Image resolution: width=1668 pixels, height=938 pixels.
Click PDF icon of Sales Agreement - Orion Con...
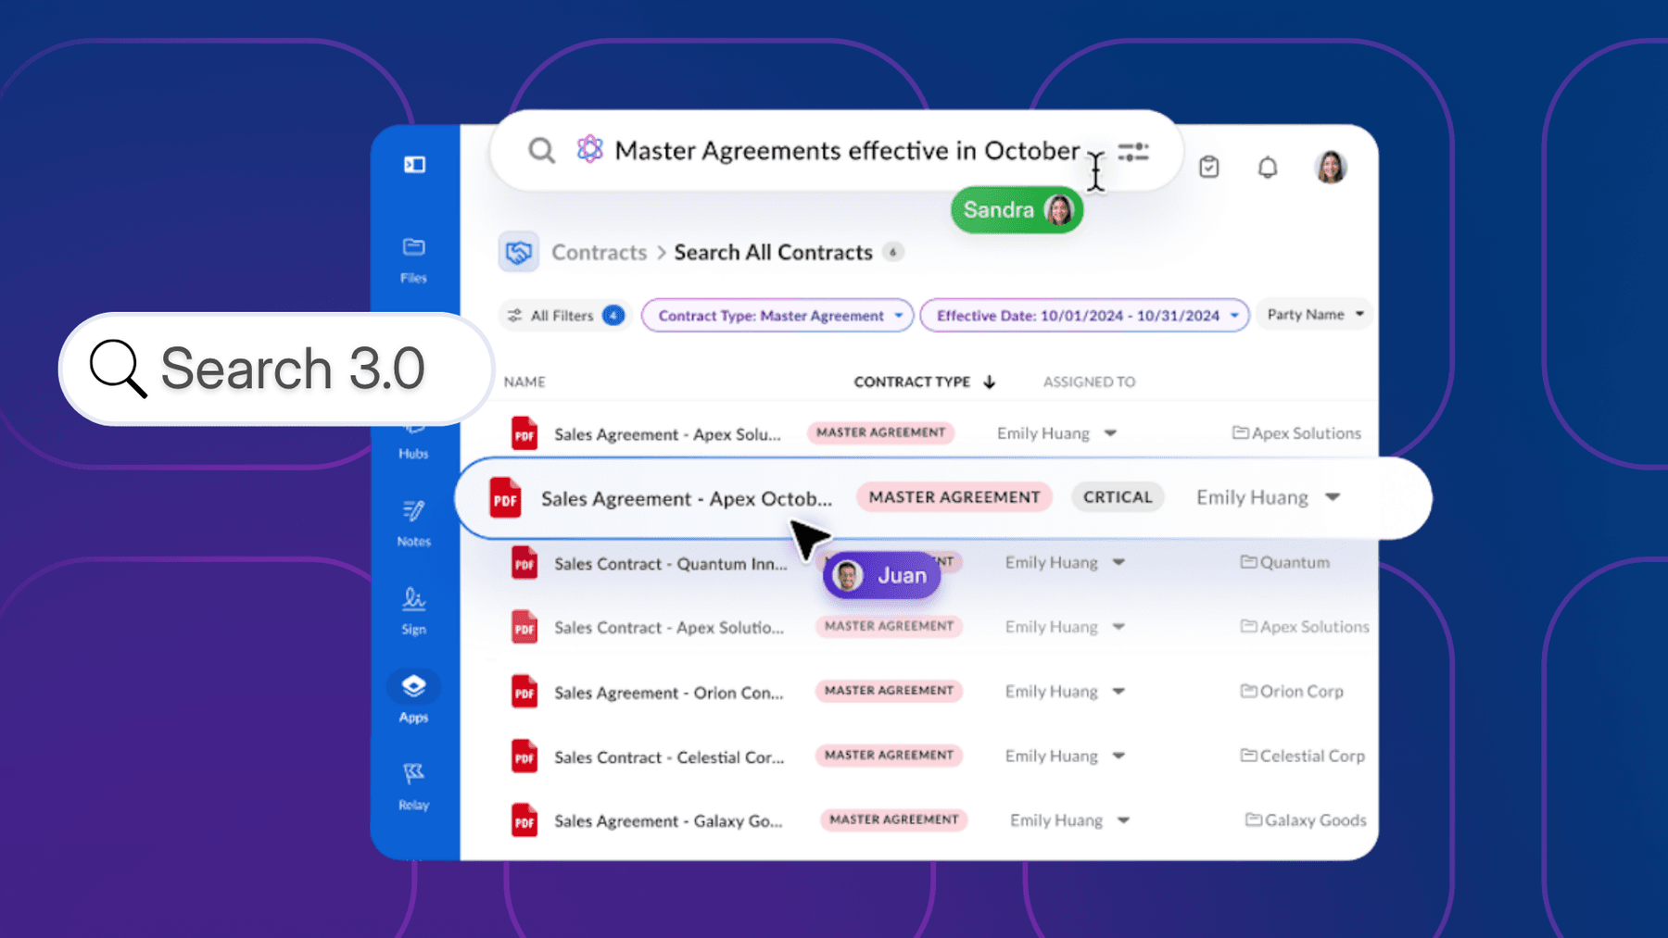click(x=524, y=692)
